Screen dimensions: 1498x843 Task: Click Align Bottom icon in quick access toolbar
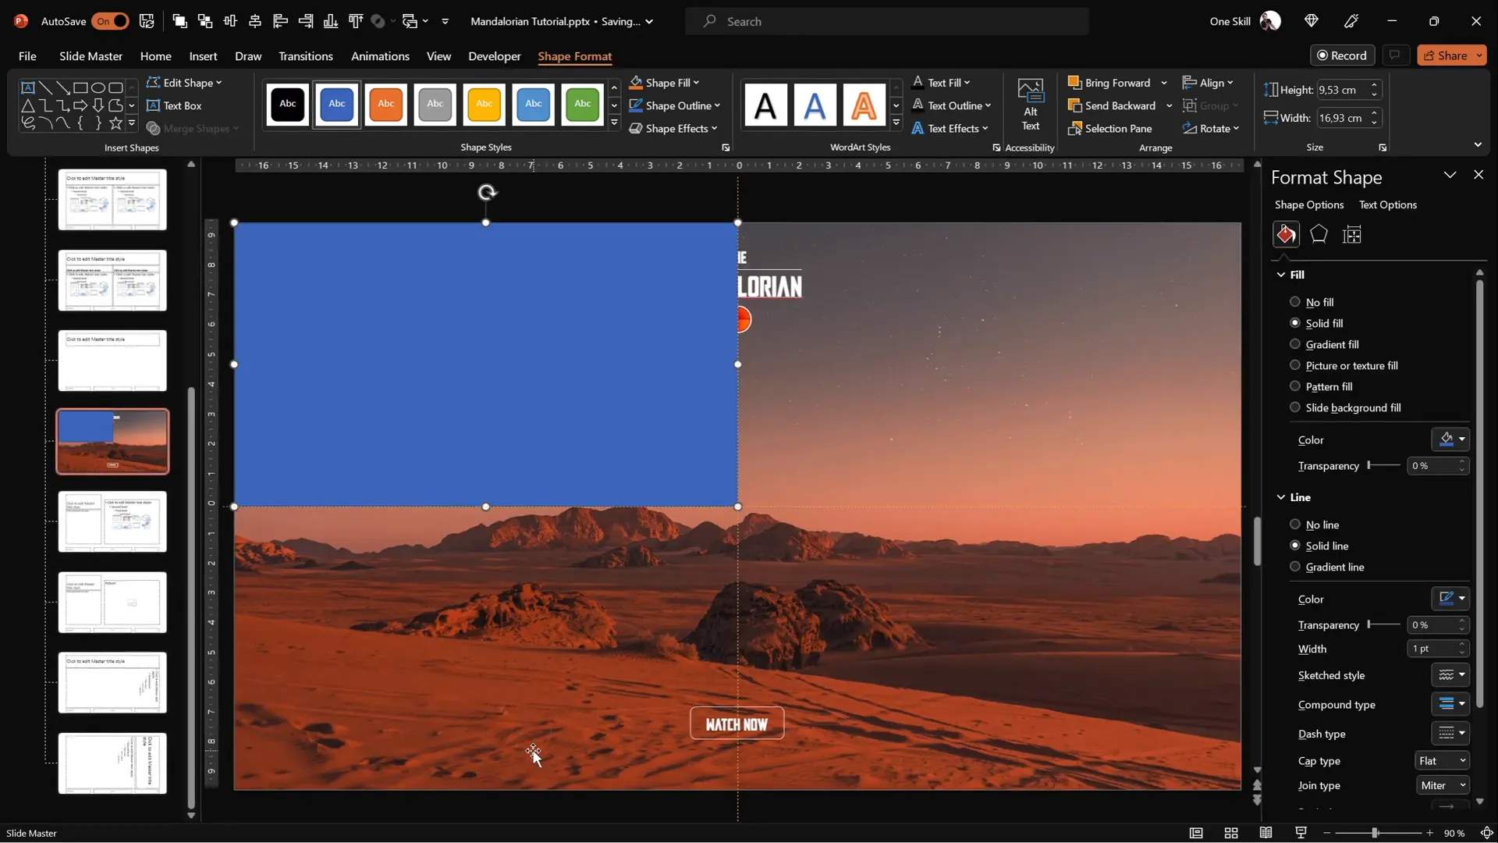point(331,21)
